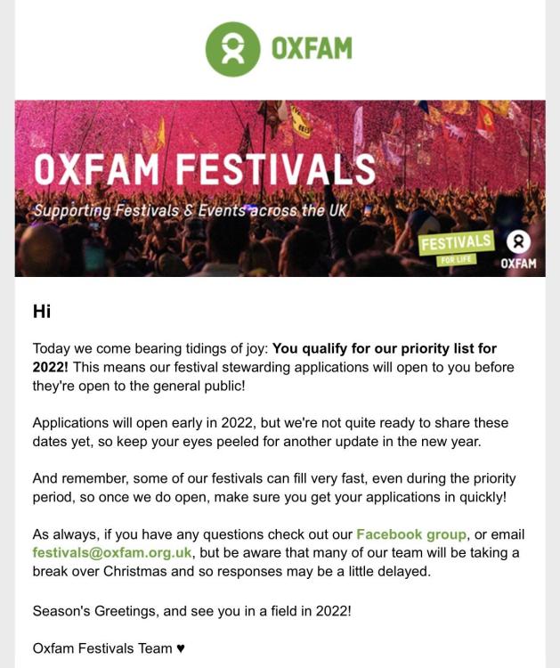Click the green Oxfam circle logo at top
Image resolution: width=560 pixels, height=668 pixels.
tap(232, 49)
